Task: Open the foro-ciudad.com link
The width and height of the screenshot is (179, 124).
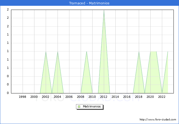Action: (158, 120)
